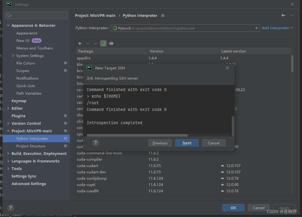This screenshot has height=217, width=302.
Task: Click the back arrow in Settings
Action: (x=283, y=15)
